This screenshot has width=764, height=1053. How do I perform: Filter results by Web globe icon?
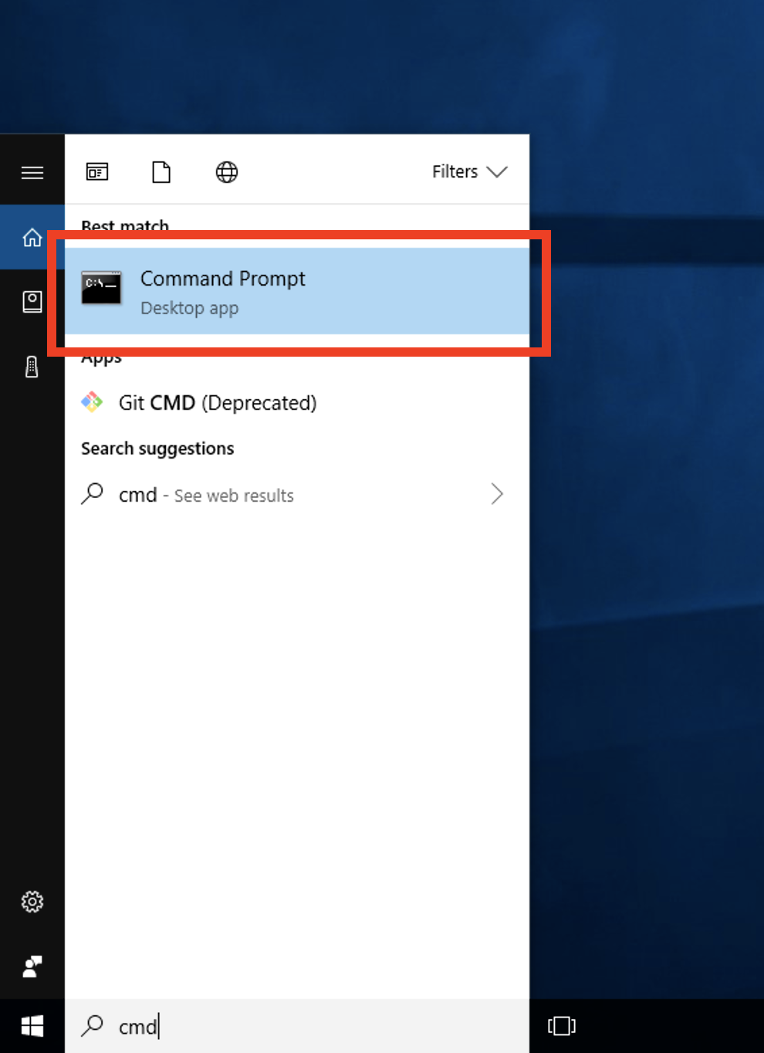(x=226, y=171)
